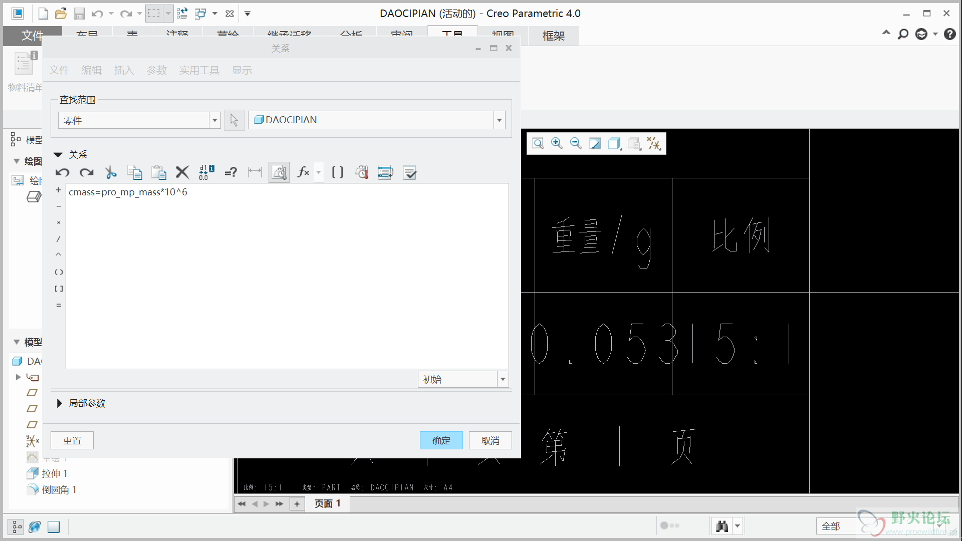Select units from list icon with thermometer
This screenshot has height=541, width=962.
coord(362,173)
